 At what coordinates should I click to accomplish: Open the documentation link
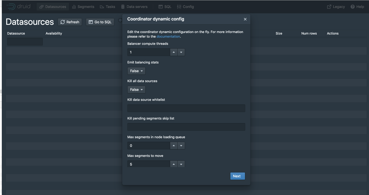point(168,36)
